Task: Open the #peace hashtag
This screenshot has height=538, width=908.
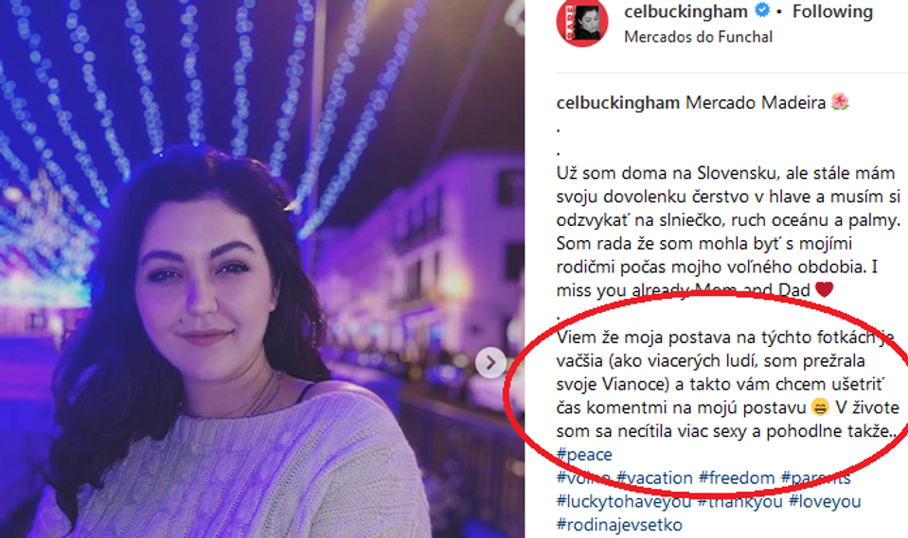Action: [584, 455]
